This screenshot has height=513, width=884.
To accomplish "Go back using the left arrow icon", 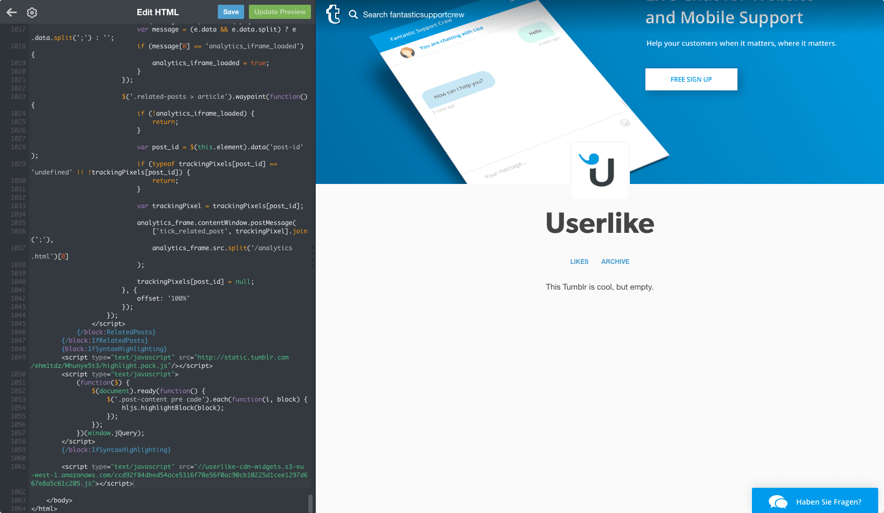I will pyautogui.click(x=12, y=12).
